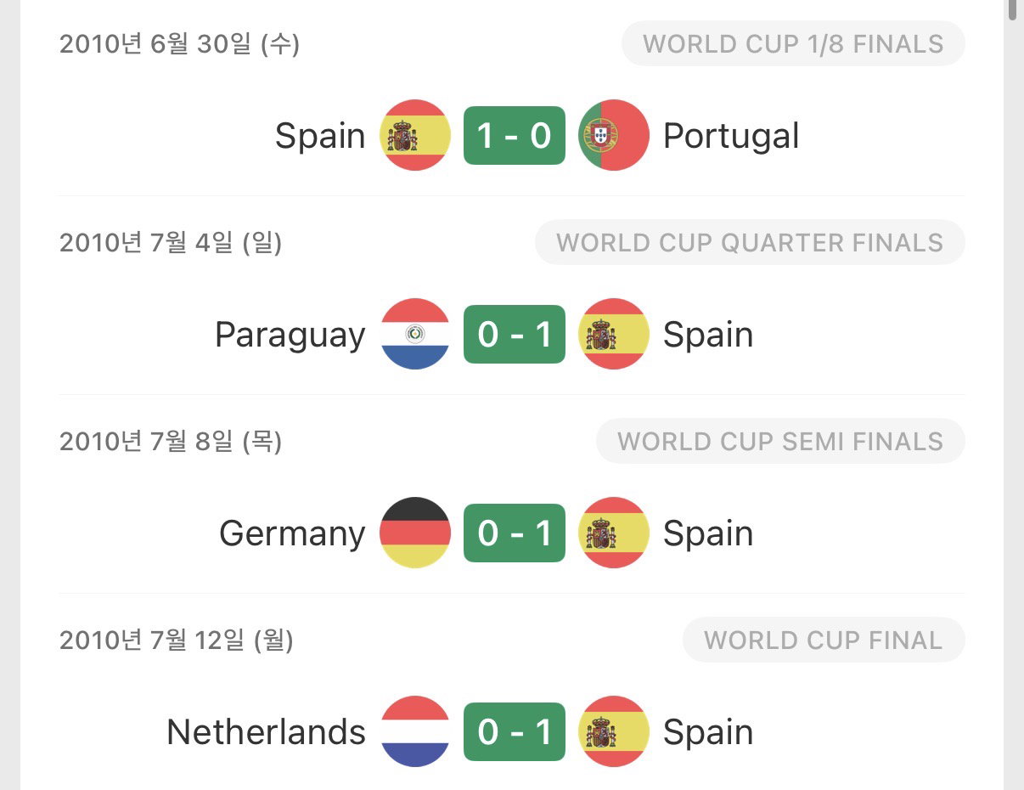This screenshot has height=790, width=1024.
Task: Click the Netherlands team name
Action: (266, 731)
